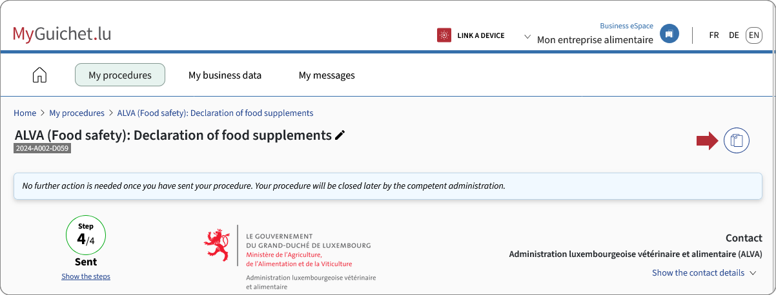The image size is (776, 295).
Task: Expand Show the contact details
Action: point(704,272)
